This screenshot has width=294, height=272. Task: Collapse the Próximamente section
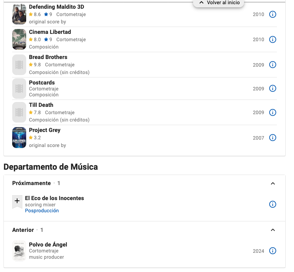pyautogui.click(x=273, y=183)
